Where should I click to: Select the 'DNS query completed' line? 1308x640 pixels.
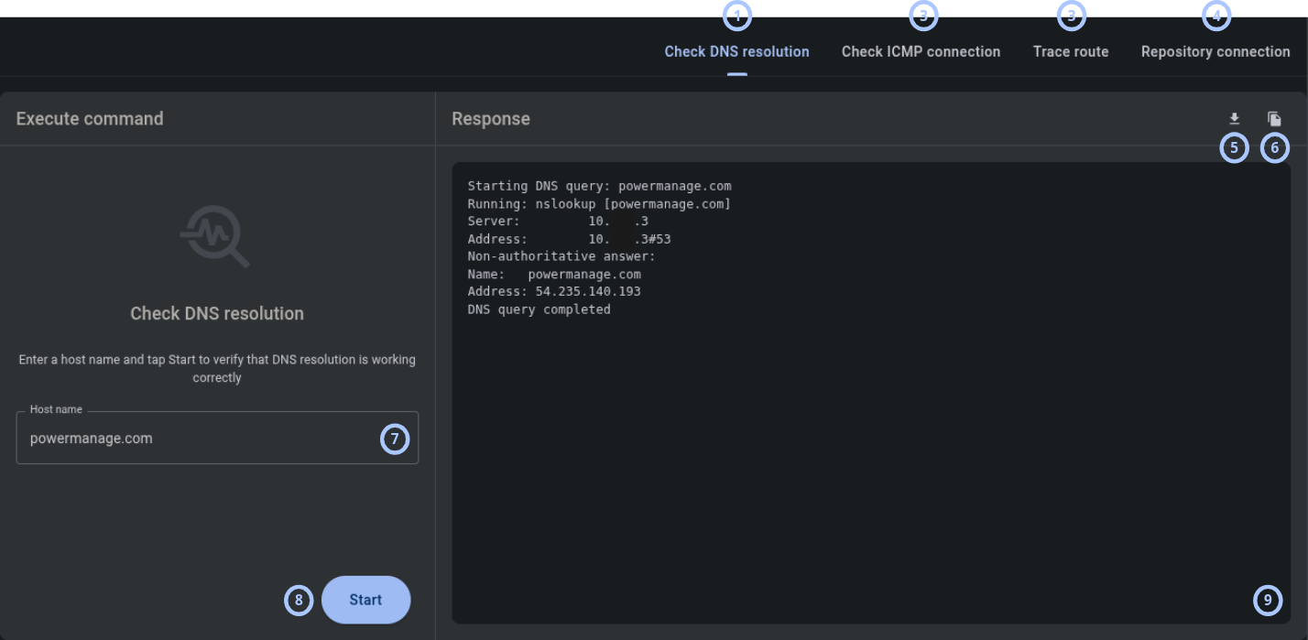tap(539, 309)
